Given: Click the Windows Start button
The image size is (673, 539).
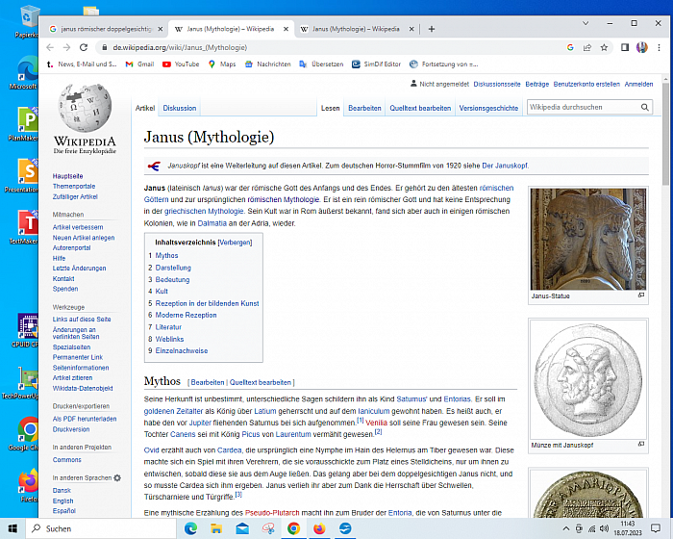Looking at the screenshot, I should click(x=12, y=528).
